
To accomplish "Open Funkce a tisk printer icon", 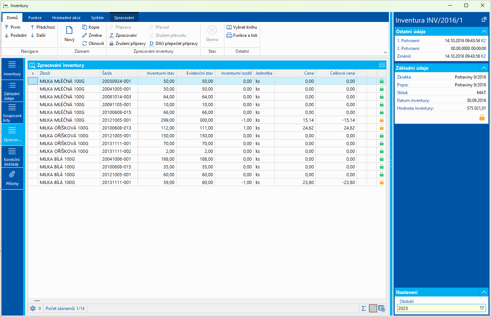I will (x=229, y=35).
